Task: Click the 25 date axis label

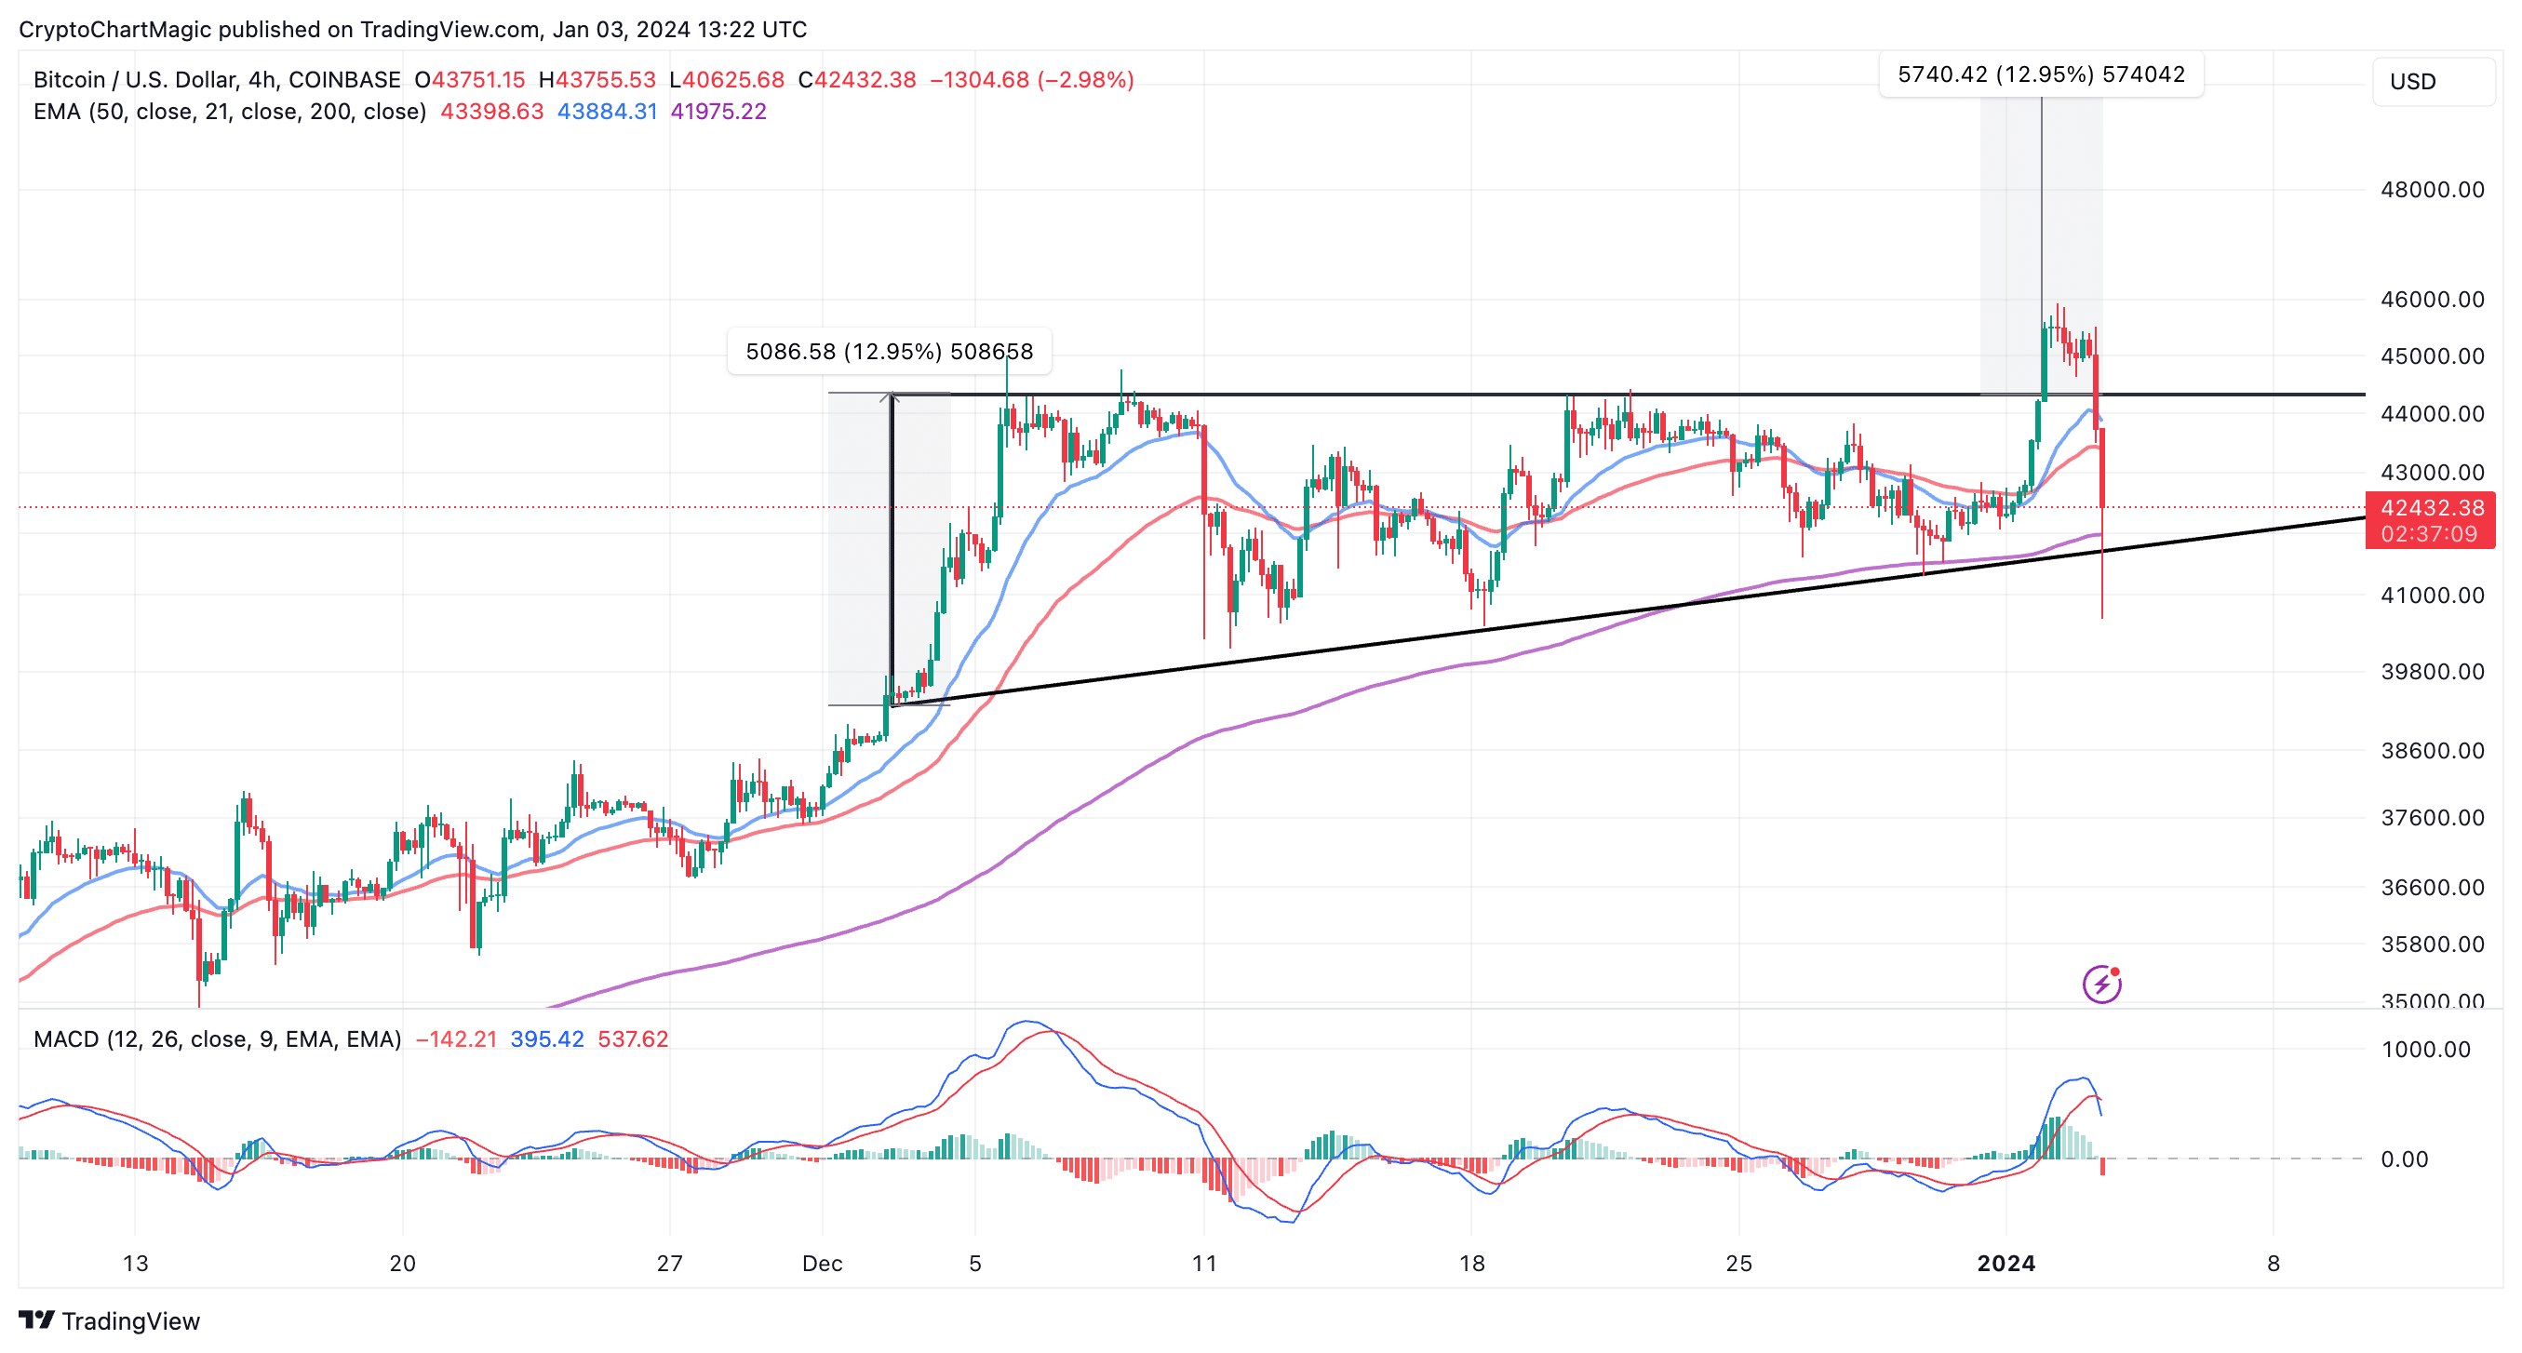Action: (1738, 1263)
